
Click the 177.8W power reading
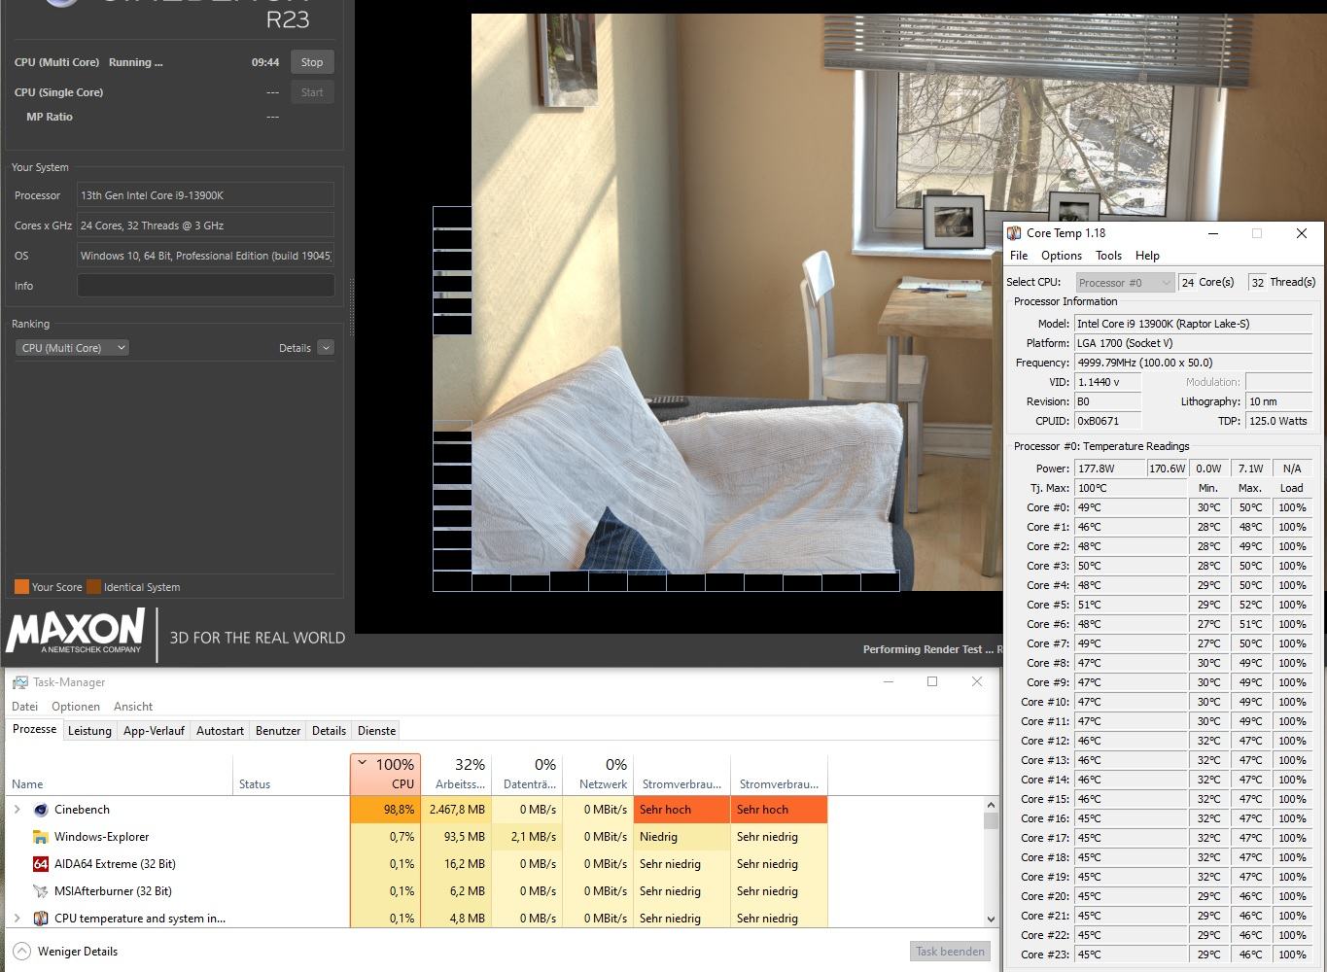click(1109, 469)
